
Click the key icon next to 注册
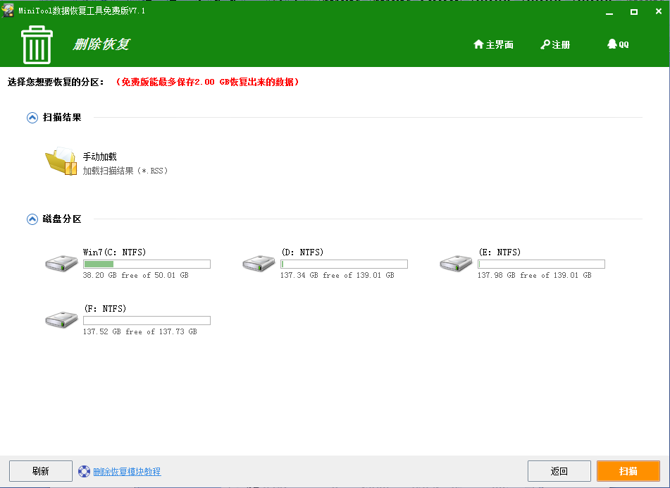545,44
